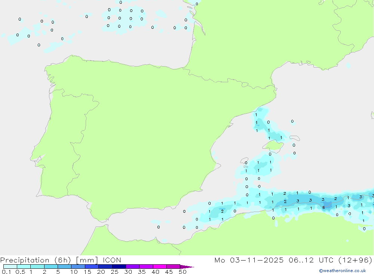Choose the 10–15 mm legend swatch
Viewport: 374px width, 274px height.
tap(78, 267)
